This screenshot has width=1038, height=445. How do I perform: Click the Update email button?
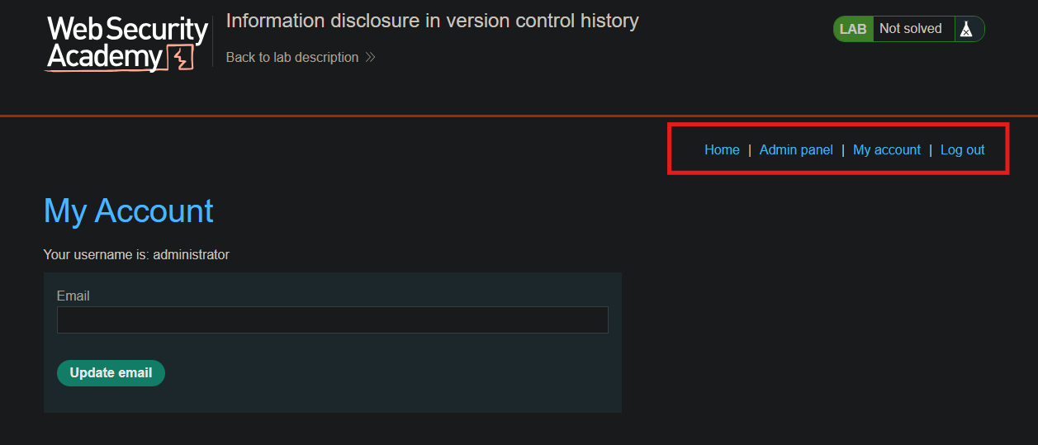click(x=111, y=372)
